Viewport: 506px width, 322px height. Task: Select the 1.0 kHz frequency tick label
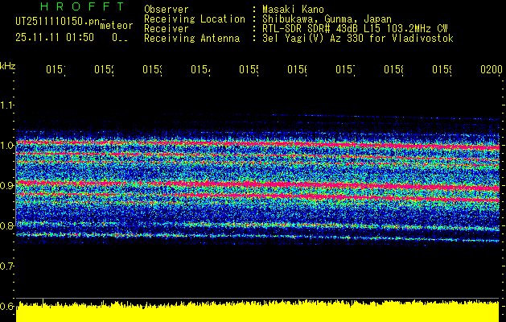point(7,146)
